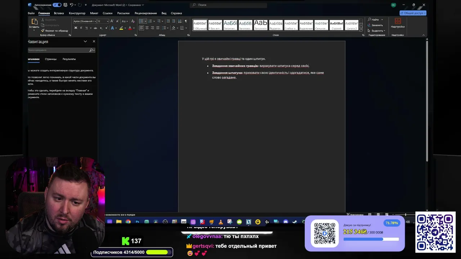Collapse the ribbon with the chevron
The width and height of the screenshot is (461, 259).
click(x=424, y=35)
